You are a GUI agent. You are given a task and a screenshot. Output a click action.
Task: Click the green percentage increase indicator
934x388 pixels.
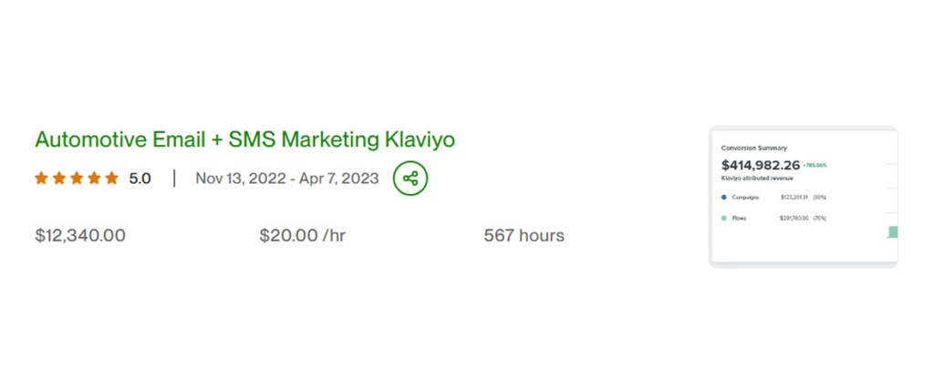(815, 166)
